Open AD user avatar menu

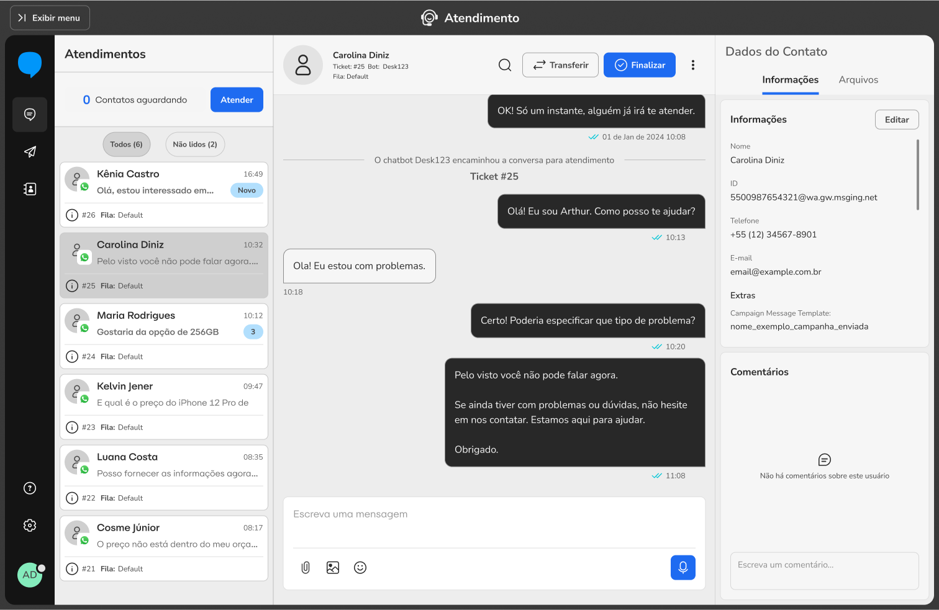30,575
